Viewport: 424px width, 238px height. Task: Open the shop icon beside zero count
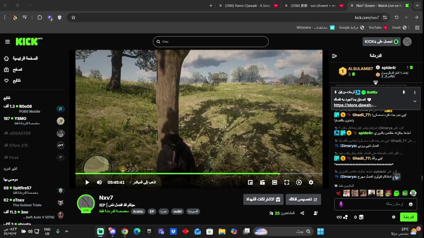tap(361, 217)
